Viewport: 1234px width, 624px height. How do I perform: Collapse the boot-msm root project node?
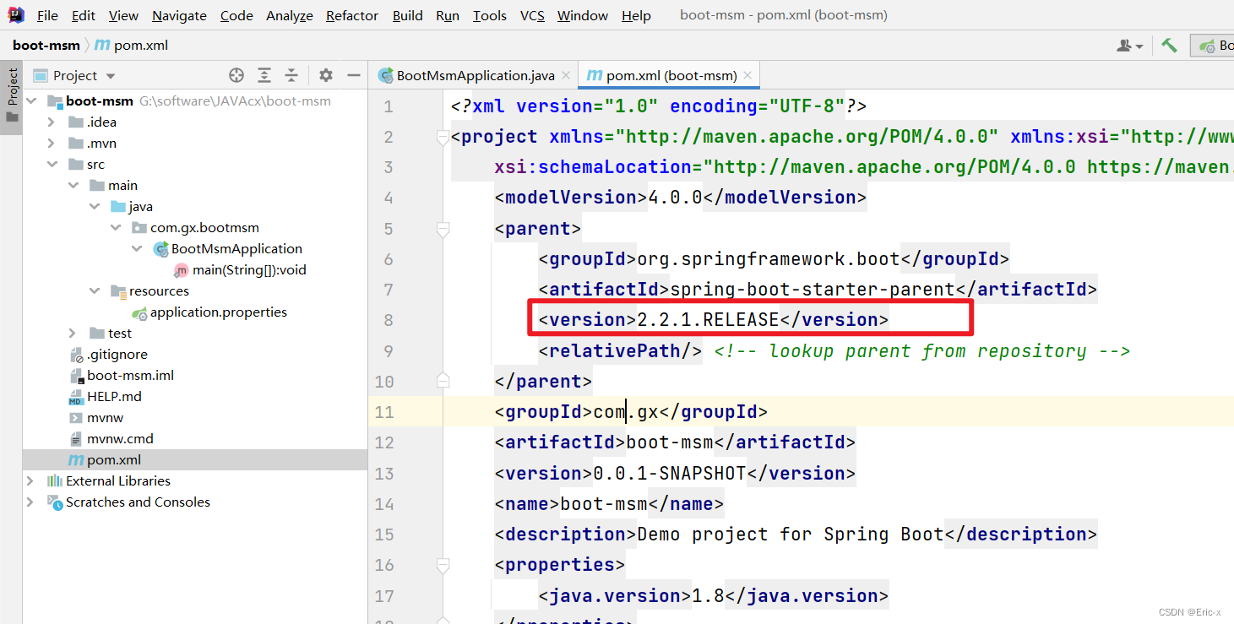(31, 100)
